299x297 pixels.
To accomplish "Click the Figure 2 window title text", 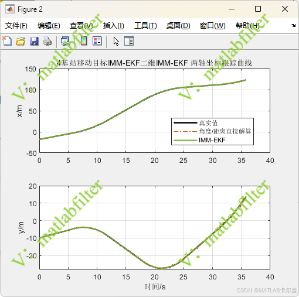I will coord(30,9).
